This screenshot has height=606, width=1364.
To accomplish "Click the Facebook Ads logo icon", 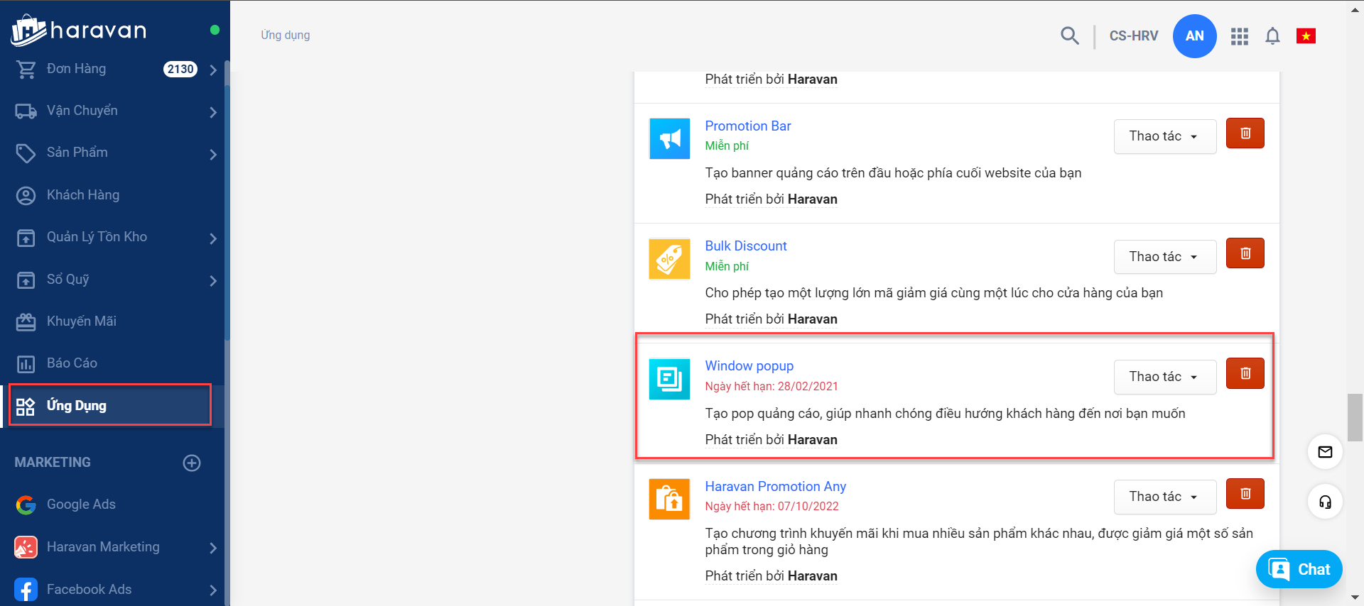I will (x=26, y=590).
